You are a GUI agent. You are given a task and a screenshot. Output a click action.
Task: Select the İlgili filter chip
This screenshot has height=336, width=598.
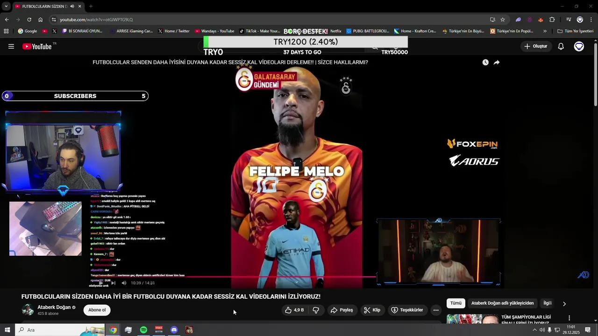[x=548, y=303]
